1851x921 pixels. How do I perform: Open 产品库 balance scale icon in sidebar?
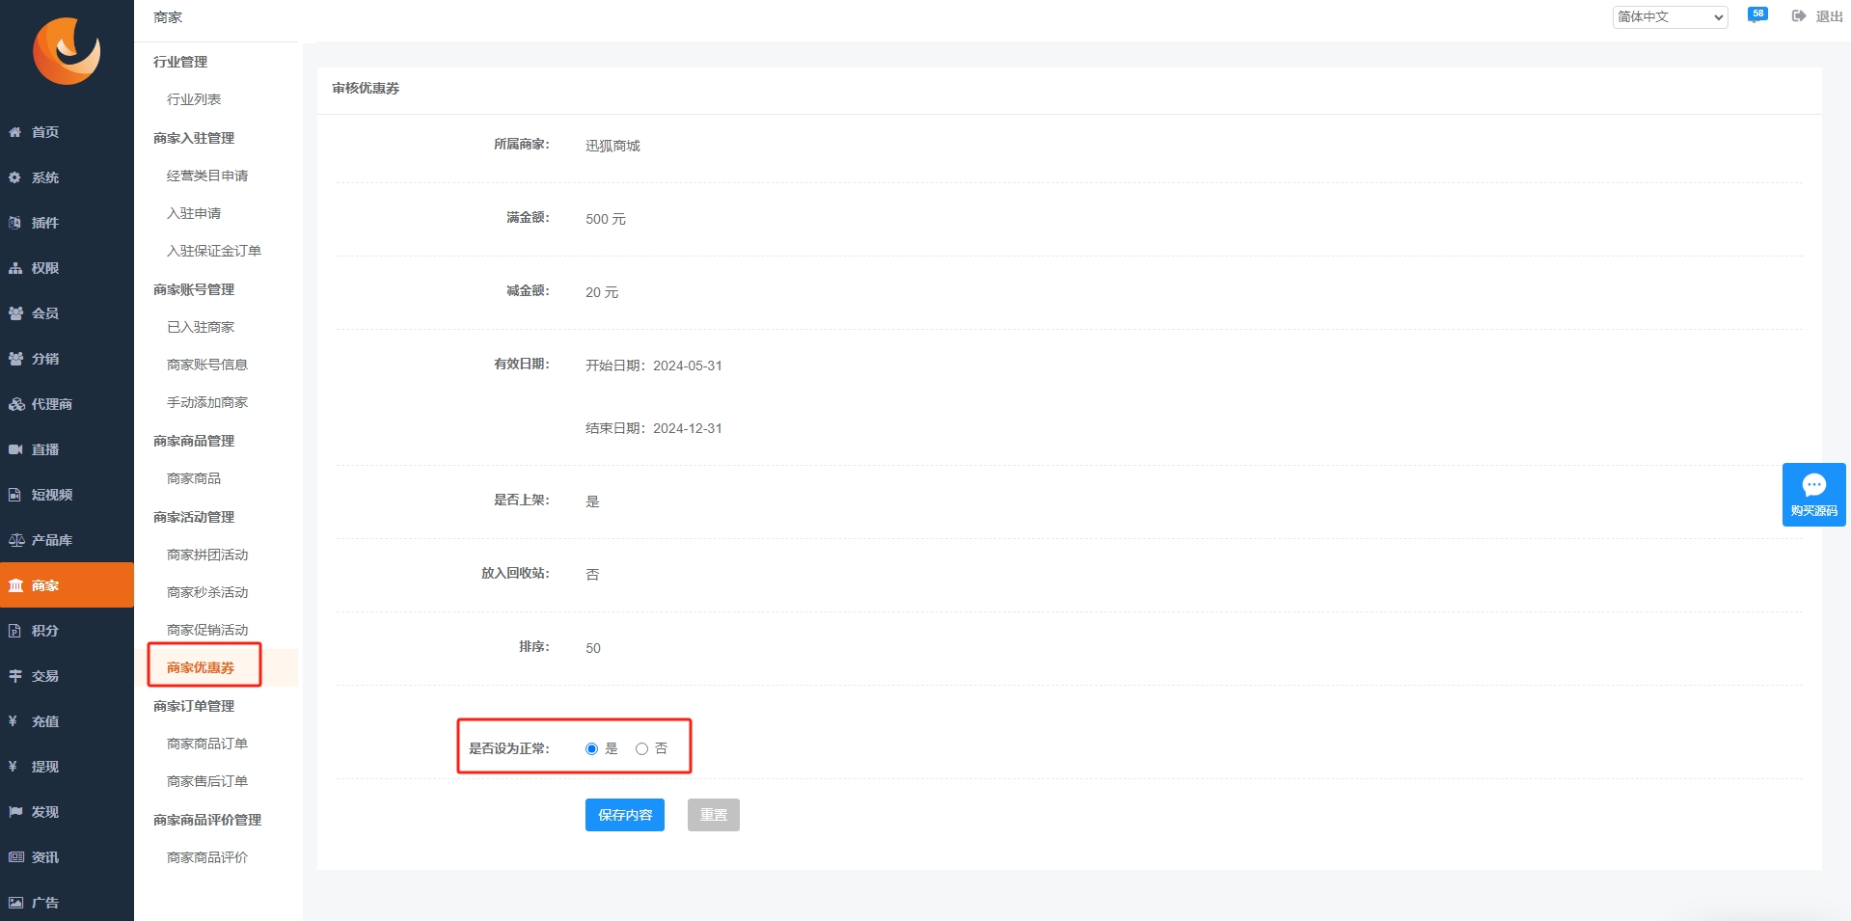[x=15, y=540]
